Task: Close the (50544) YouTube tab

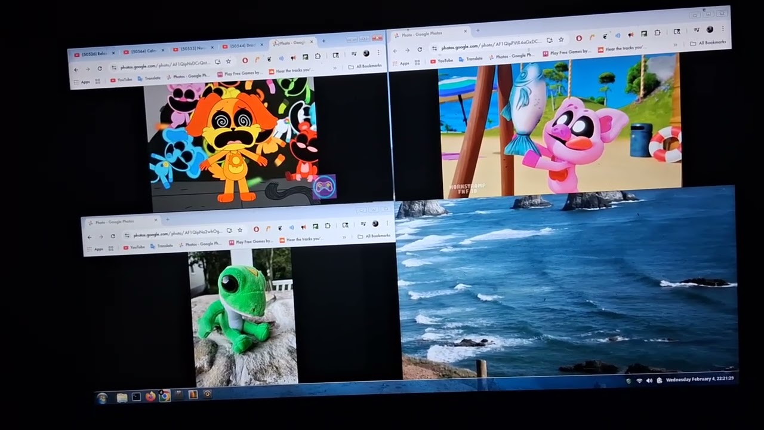Action: click(262, 45)
